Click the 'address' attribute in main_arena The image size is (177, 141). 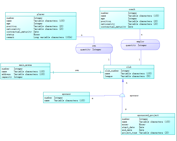tap(6, 74)
